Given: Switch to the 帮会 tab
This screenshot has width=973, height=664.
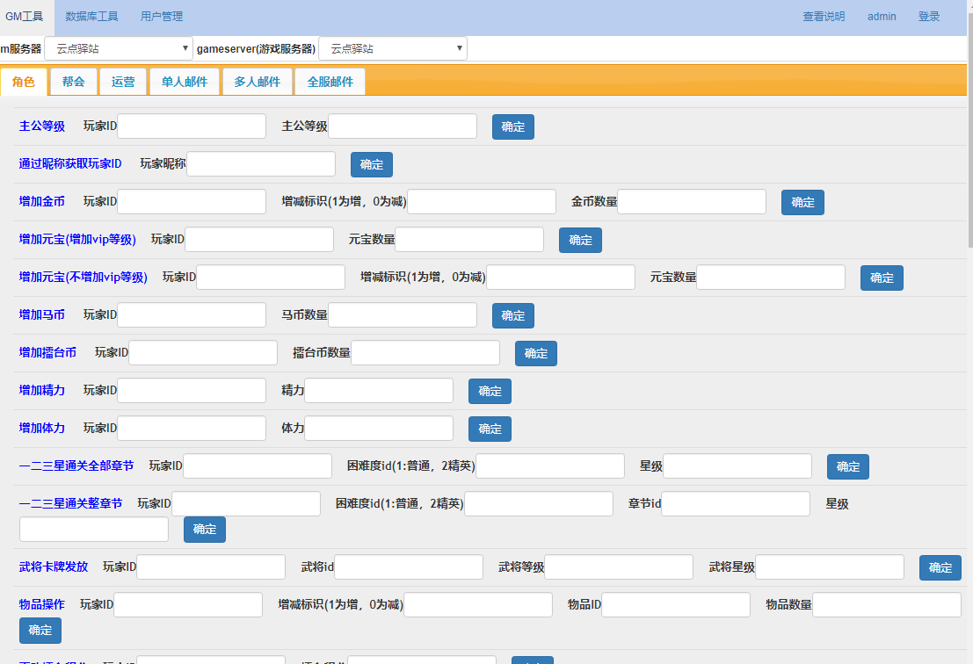Looking at the screenshot, I should pos(74,82).
